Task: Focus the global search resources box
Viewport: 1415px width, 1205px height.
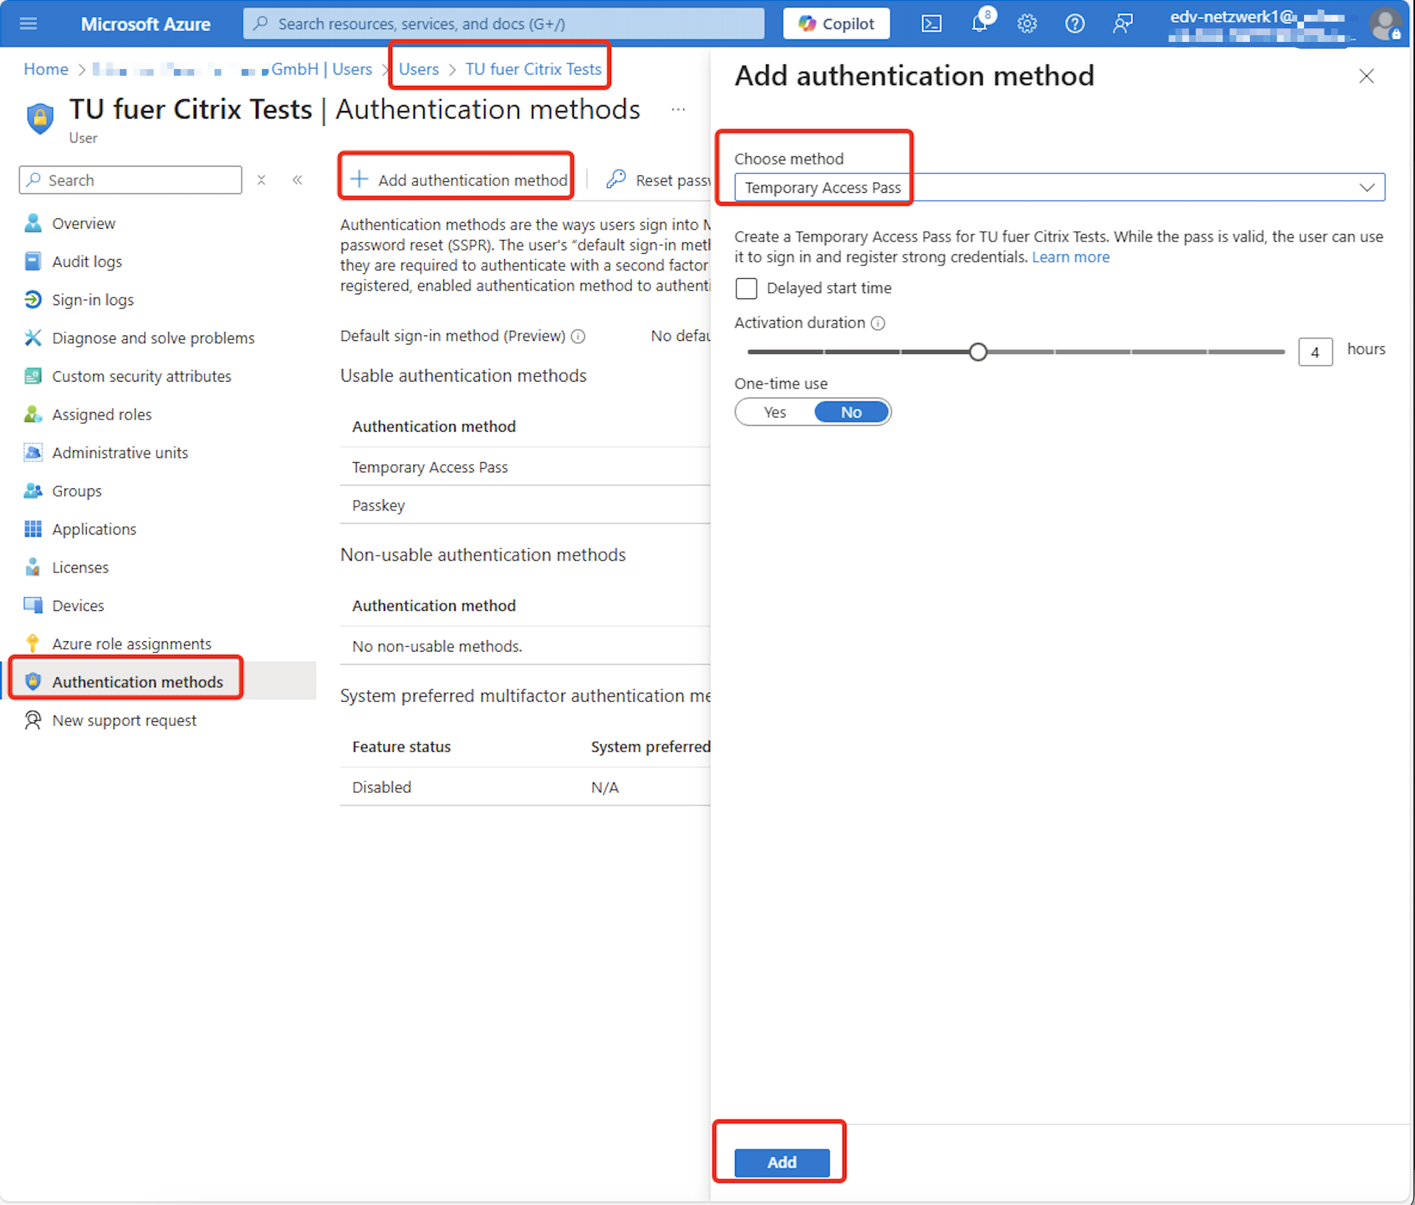Action: pos(503,24)
